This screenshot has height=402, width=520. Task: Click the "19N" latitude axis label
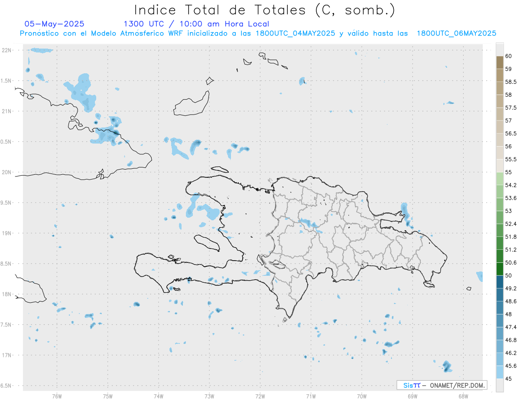coord(6,233)
